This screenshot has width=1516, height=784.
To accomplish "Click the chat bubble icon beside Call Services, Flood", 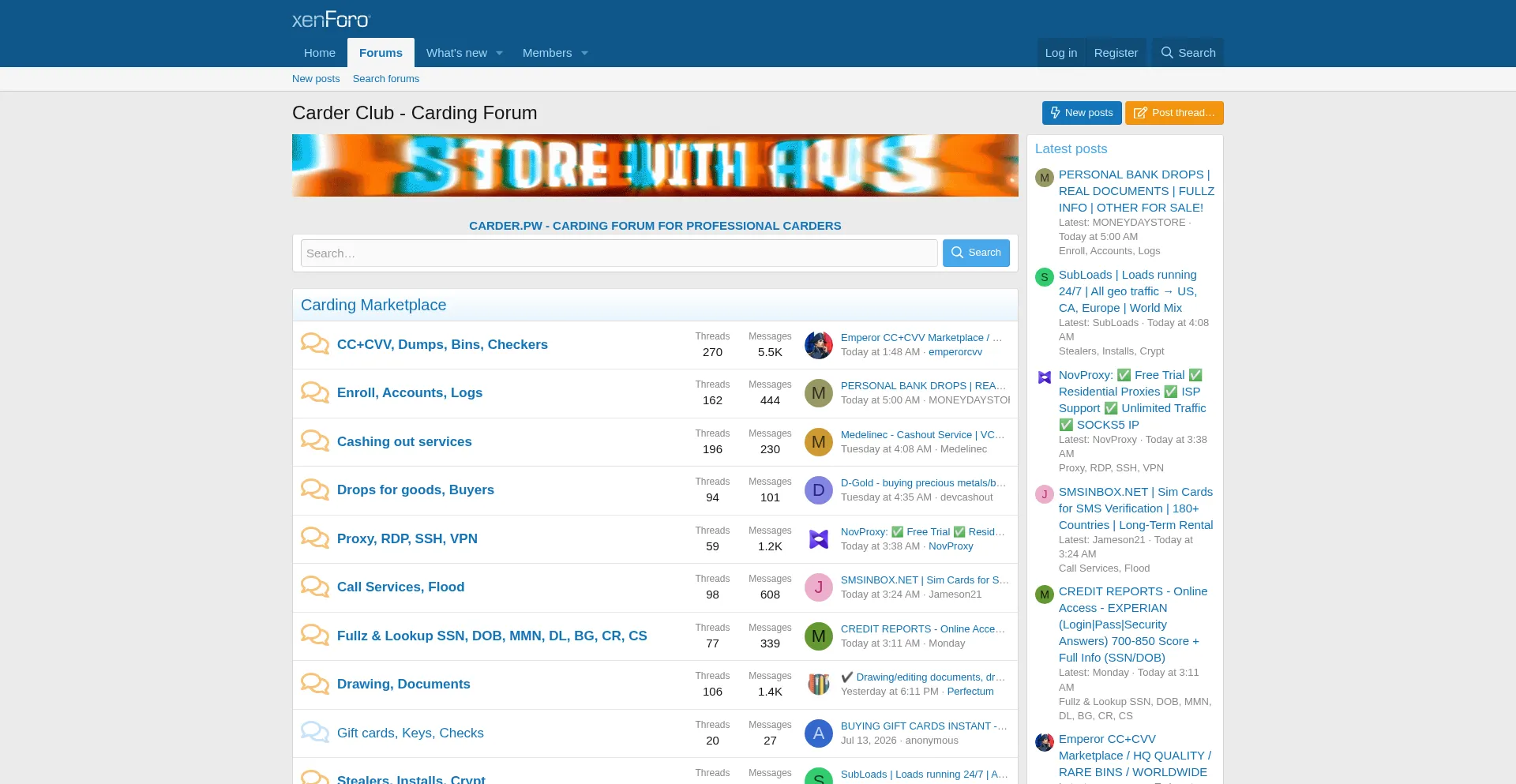I will click(x=315, y=587).
